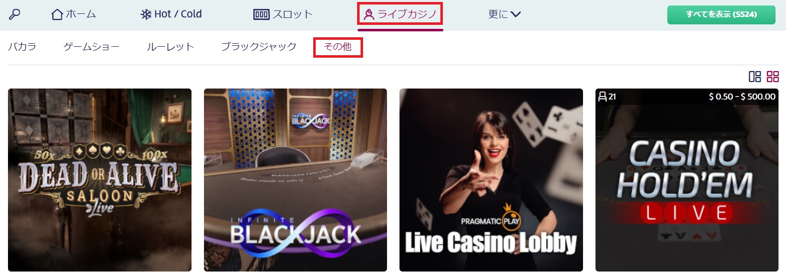Viewport: 786px width, 277px height.
Task: Open Dead or Alive Saloon Live game
Action: click(100, 180)
